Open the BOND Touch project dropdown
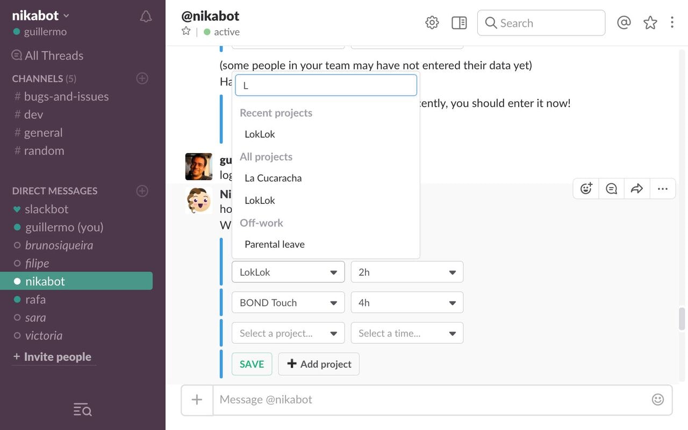The height and width of the screenshot is (430, 688). pos(288,303)
